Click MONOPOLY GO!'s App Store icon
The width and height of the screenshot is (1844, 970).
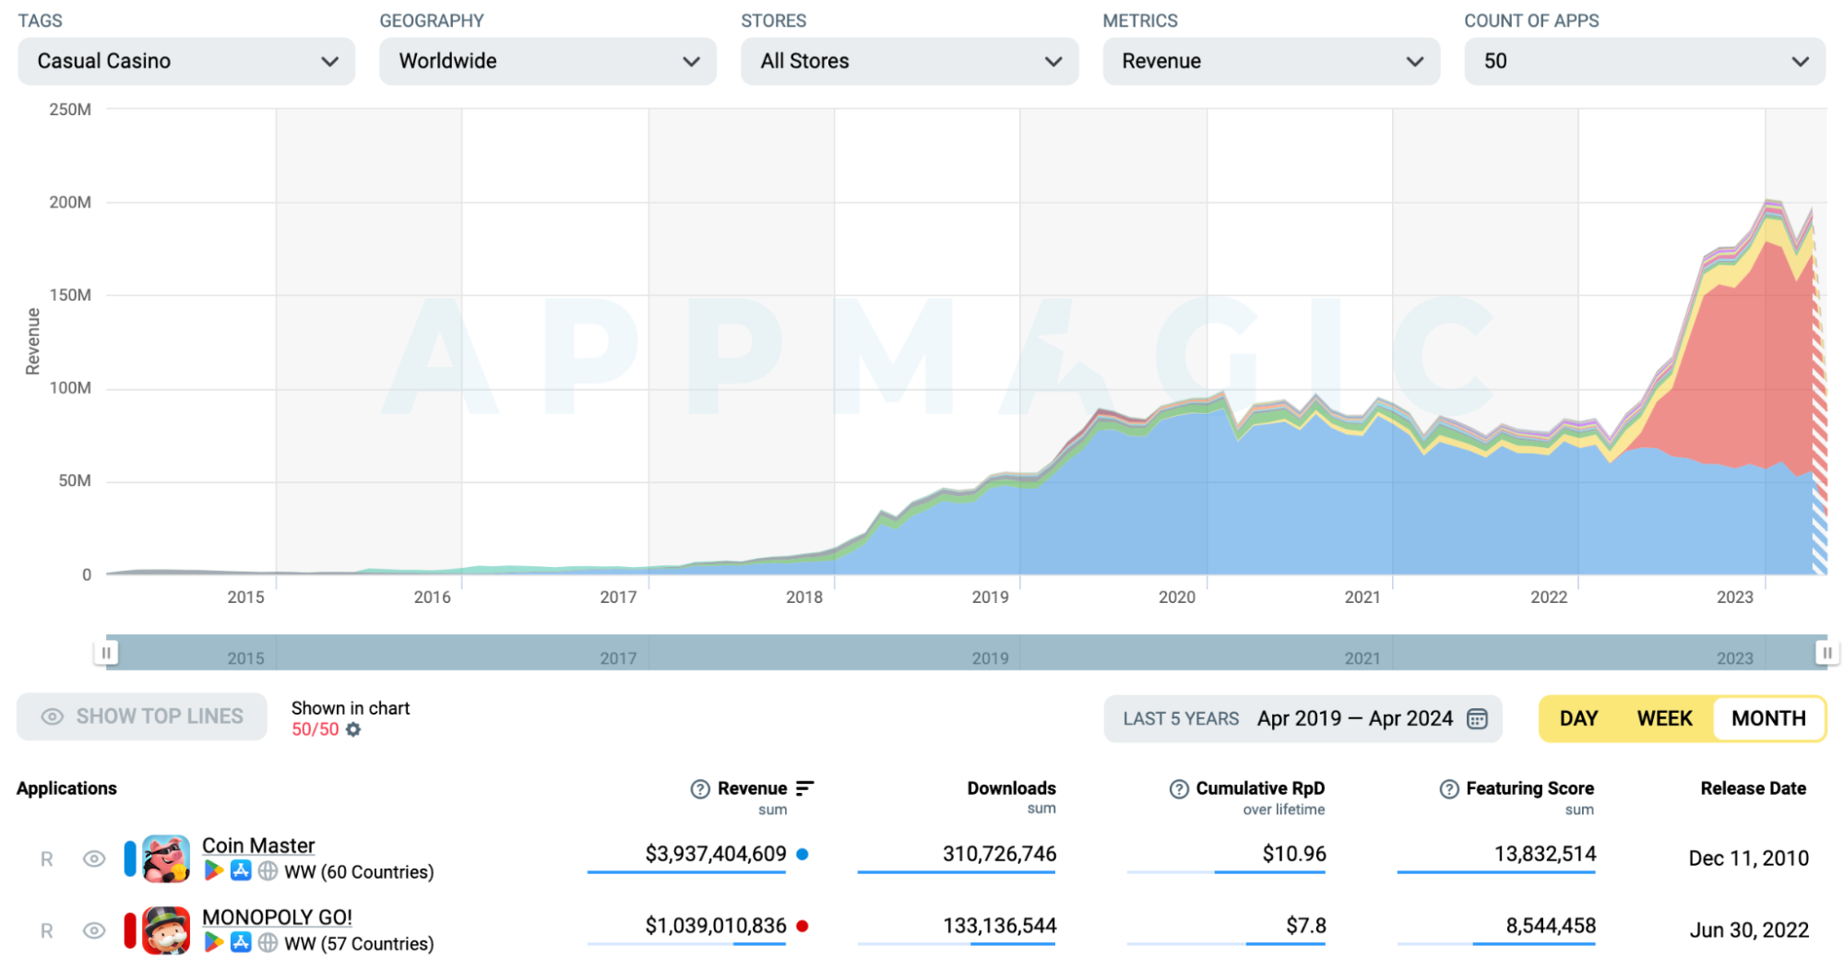click(x=241, y=942)
